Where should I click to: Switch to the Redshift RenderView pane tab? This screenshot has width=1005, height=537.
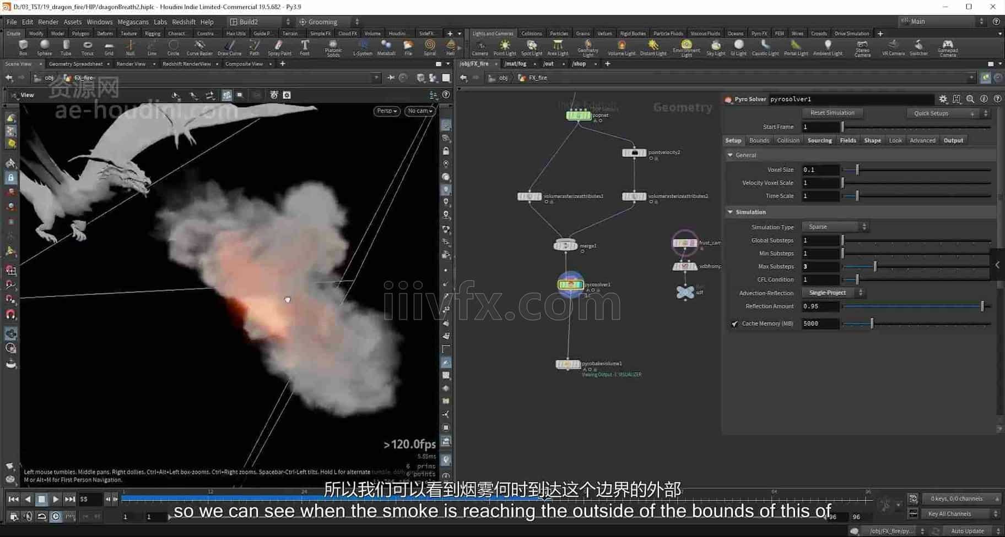click(186, 64)
